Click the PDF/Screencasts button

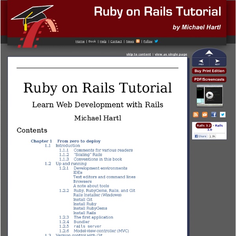pyautogui.click(x=209, y=79)
